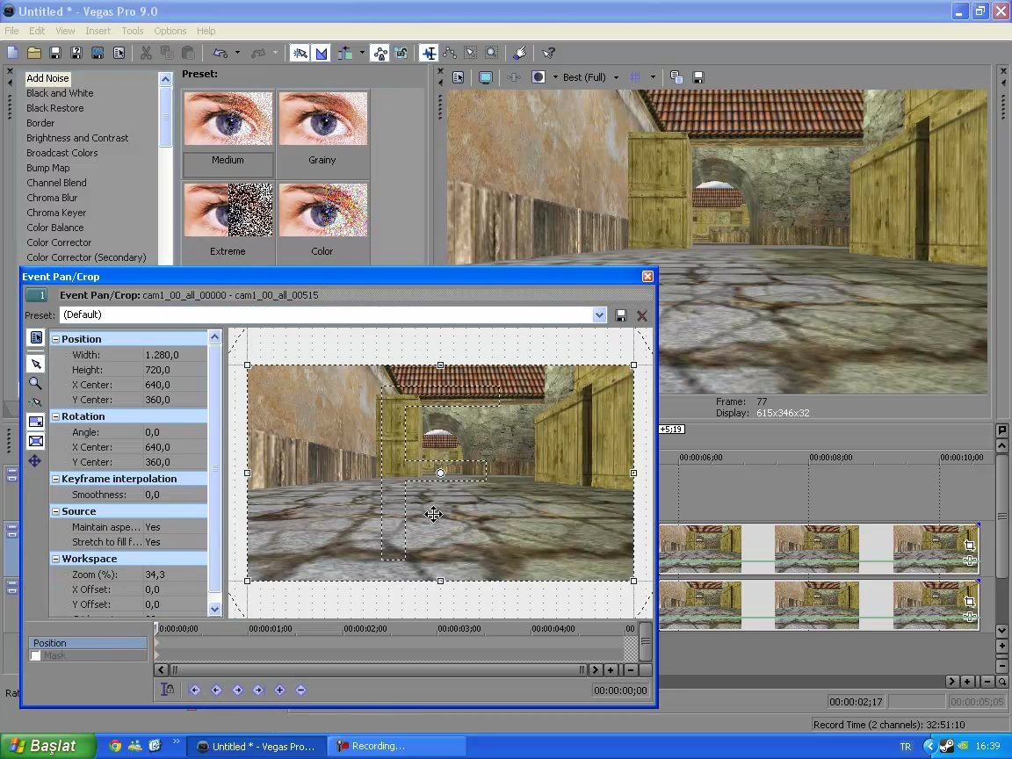Open the Auto Ripple mode dropdown arrow
This screenshot has height=759, width=1012.
[362, 53]
